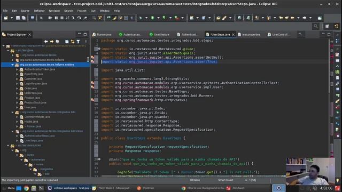Image resolution: width=342 pixels, height=192 pixels.
Task: Click the magnifier Quick Access search icon
Action: [x=316, y=26]
